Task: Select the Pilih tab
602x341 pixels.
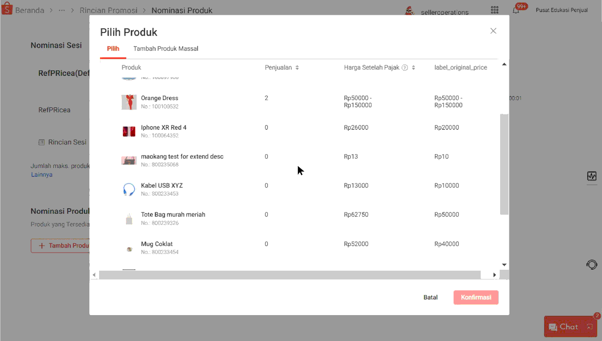Action: coord(113,49)
